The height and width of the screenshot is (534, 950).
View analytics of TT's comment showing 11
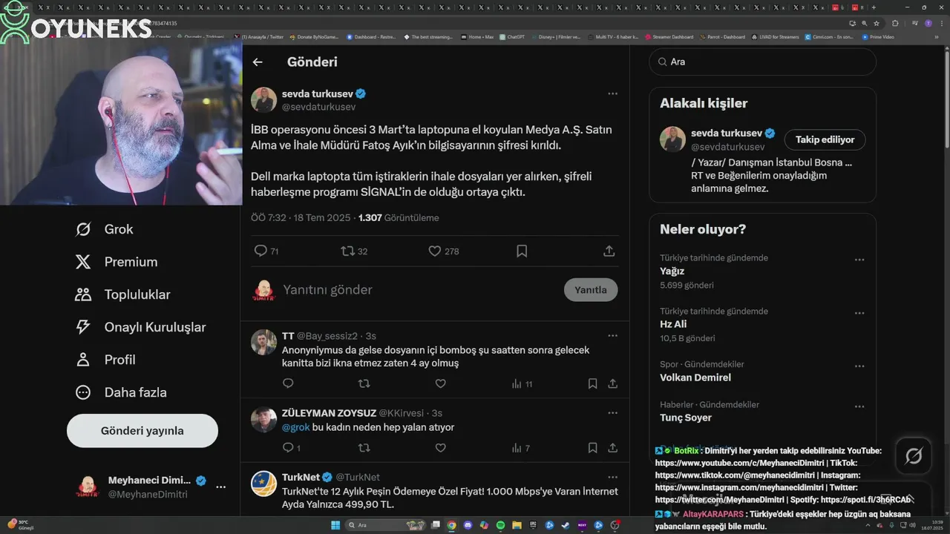coord(522,384)
